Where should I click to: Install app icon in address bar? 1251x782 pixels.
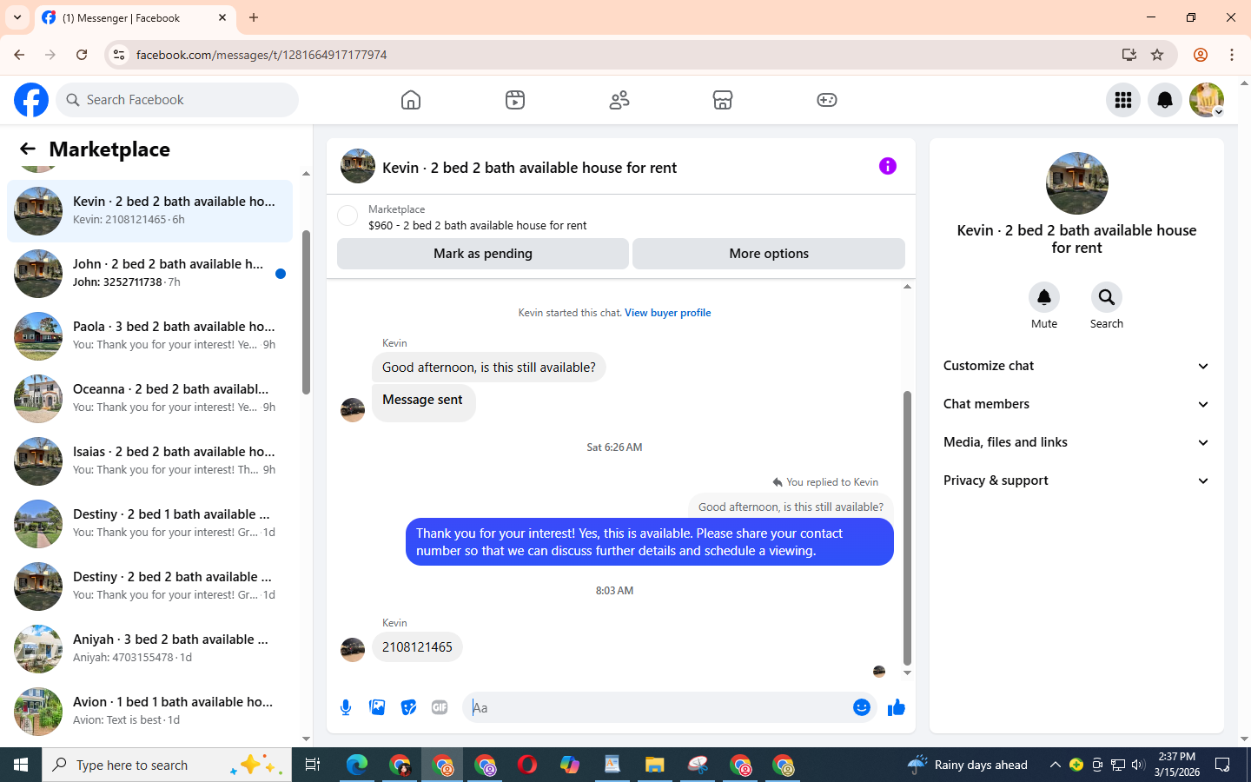pos(1129,55)
